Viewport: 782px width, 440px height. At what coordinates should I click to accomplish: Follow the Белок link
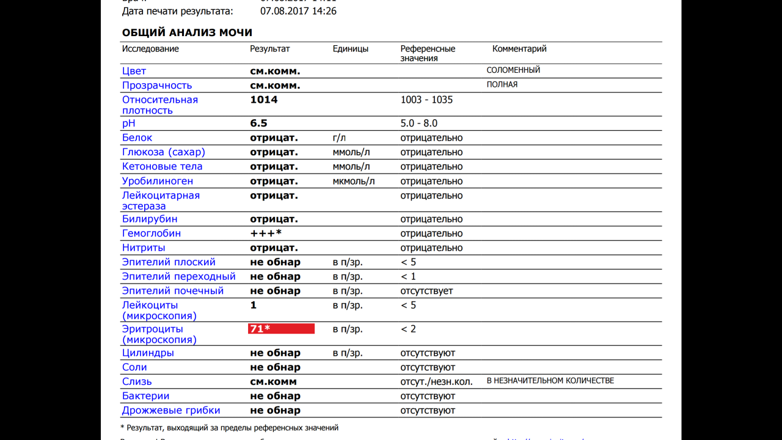tap(137, 137)
